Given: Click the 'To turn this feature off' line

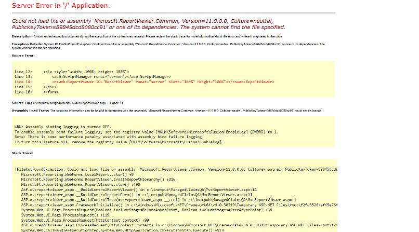Looking at the screenshot, I should [x=119, y=142].
